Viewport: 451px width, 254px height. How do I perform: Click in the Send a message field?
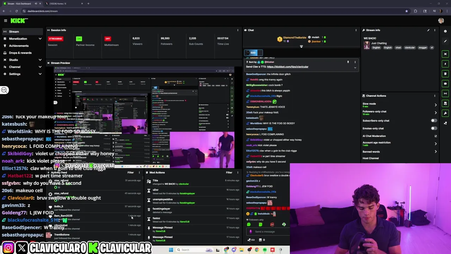click(x=268, y=232)
